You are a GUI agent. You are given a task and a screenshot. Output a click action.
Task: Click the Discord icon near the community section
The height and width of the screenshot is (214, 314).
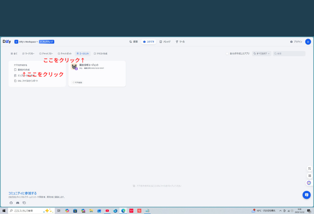coord(18,203)
